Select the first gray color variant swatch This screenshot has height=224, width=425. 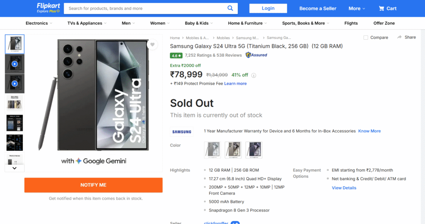pos(212,150)
